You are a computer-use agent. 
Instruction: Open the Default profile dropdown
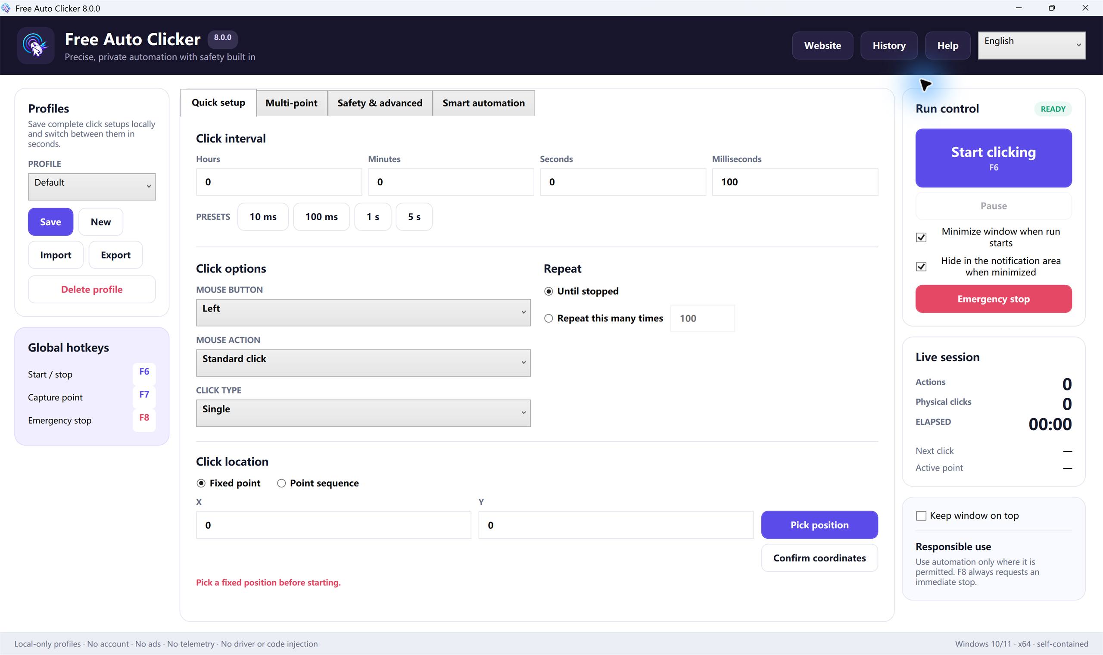92,187
